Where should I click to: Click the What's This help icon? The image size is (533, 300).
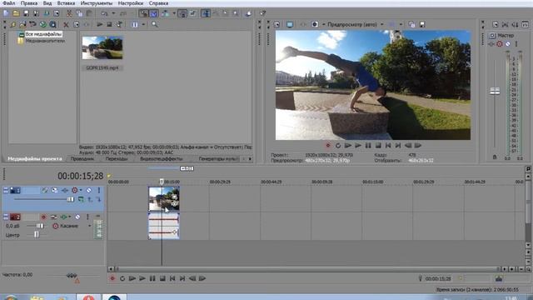coord(263,13)
